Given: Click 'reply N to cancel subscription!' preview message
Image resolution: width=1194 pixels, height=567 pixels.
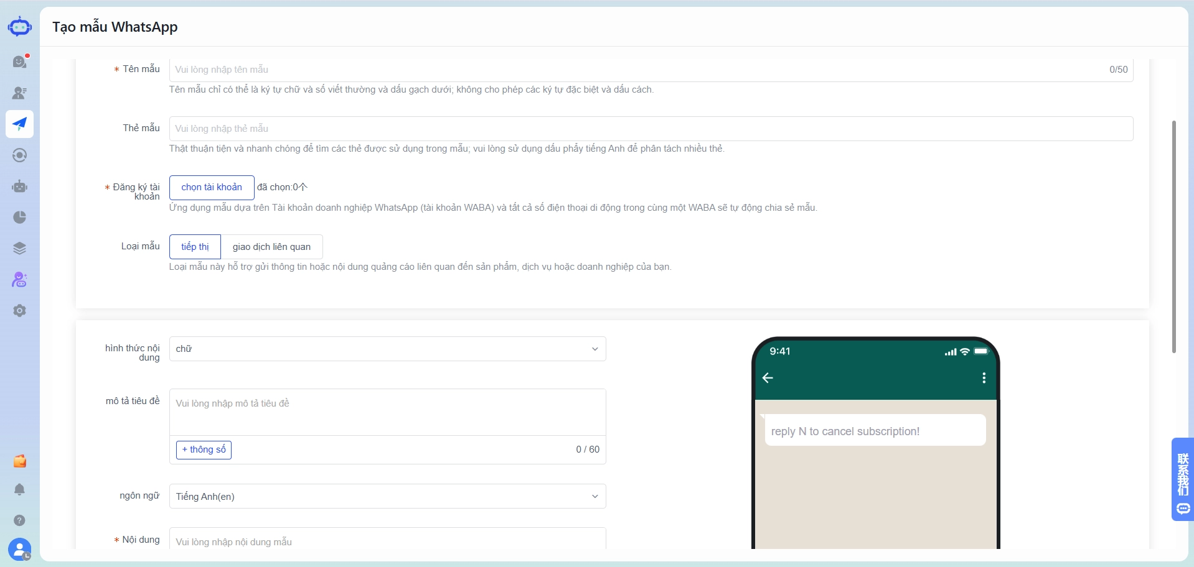Looking at the screenshot, I should click(x=845, y=431).
